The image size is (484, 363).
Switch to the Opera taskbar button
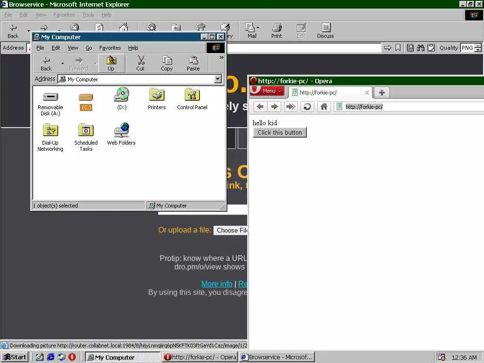(200, 357)
